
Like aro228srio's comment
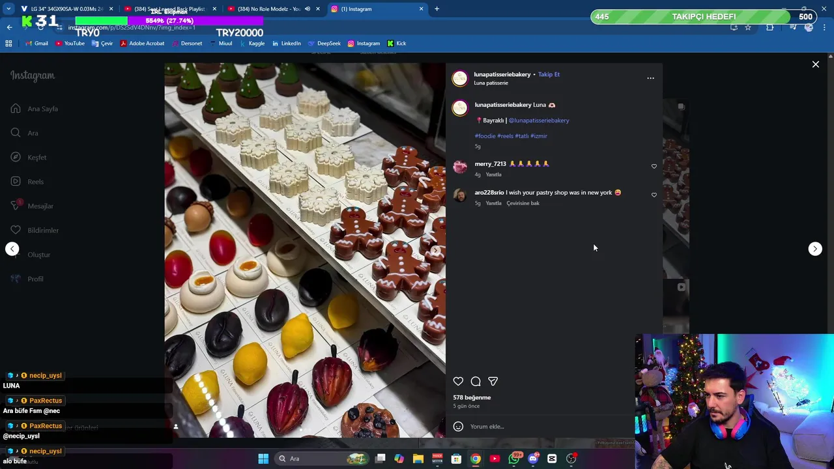[654, 195]
